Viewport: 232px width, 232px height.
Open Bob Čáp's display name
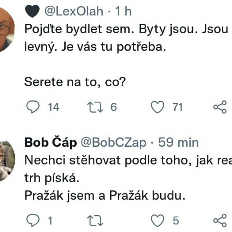click(x=51, y=142)
